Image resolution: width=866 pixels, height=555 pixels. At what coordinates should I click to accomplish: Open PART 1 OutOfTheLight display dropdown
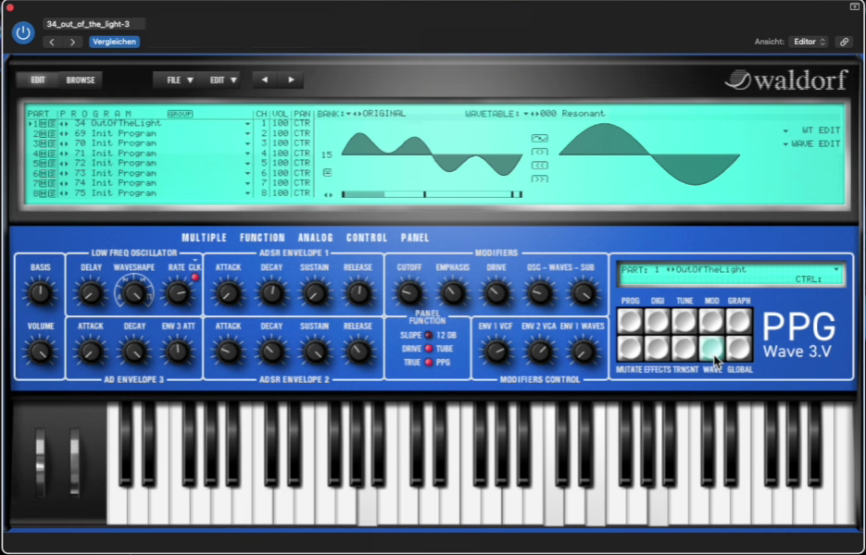836,270
